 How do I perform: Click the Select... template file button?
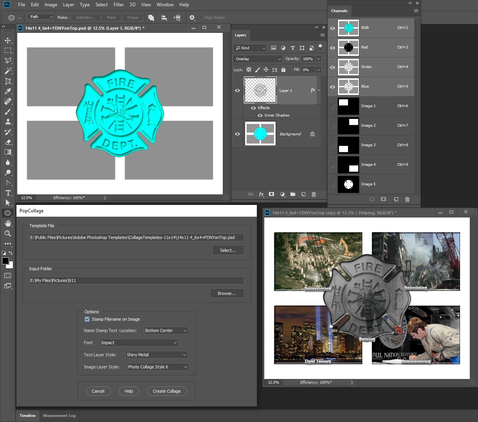click(228, 250)
